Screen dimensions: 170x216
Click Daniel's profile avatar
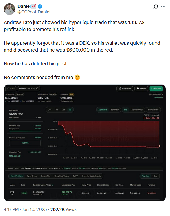pos(9,9)
